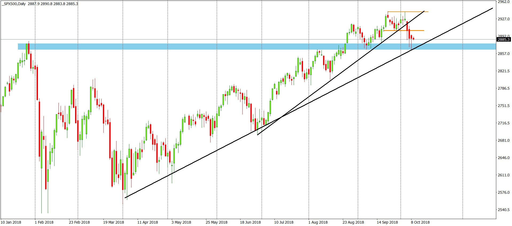Screen dimensions: 512x226
Task: Click the 14 Sep 2018 date label
Action: point(387,222)
